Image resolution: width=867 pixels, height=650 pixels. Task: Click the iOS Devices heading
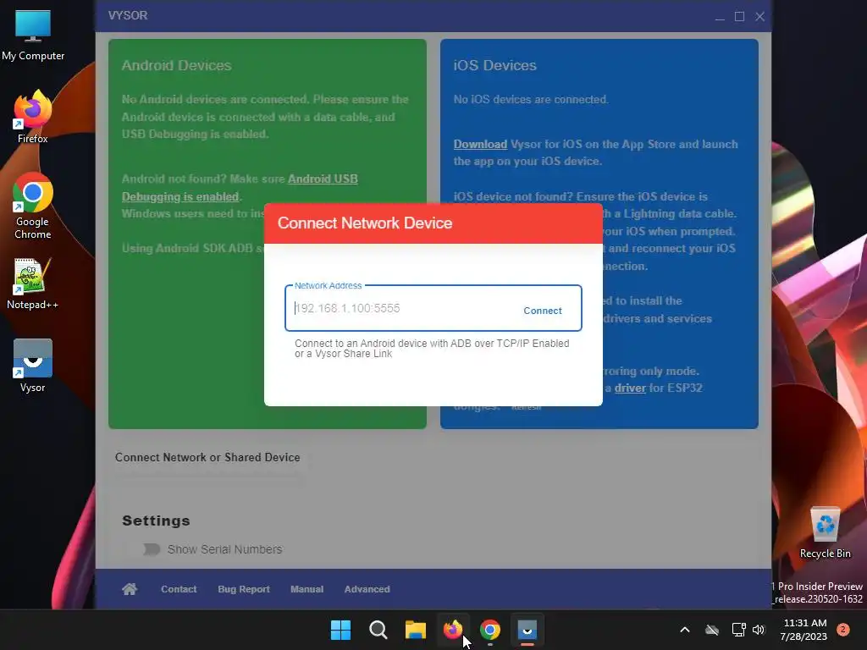[x=494, y=65]
